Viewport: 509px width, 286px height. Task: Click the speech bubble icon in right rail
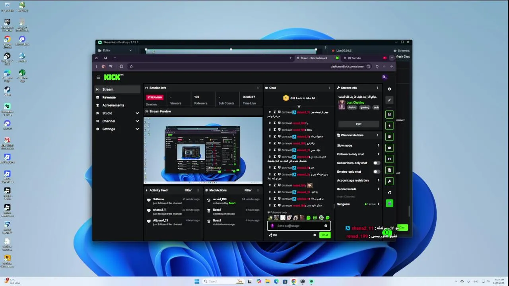[389, 148]
